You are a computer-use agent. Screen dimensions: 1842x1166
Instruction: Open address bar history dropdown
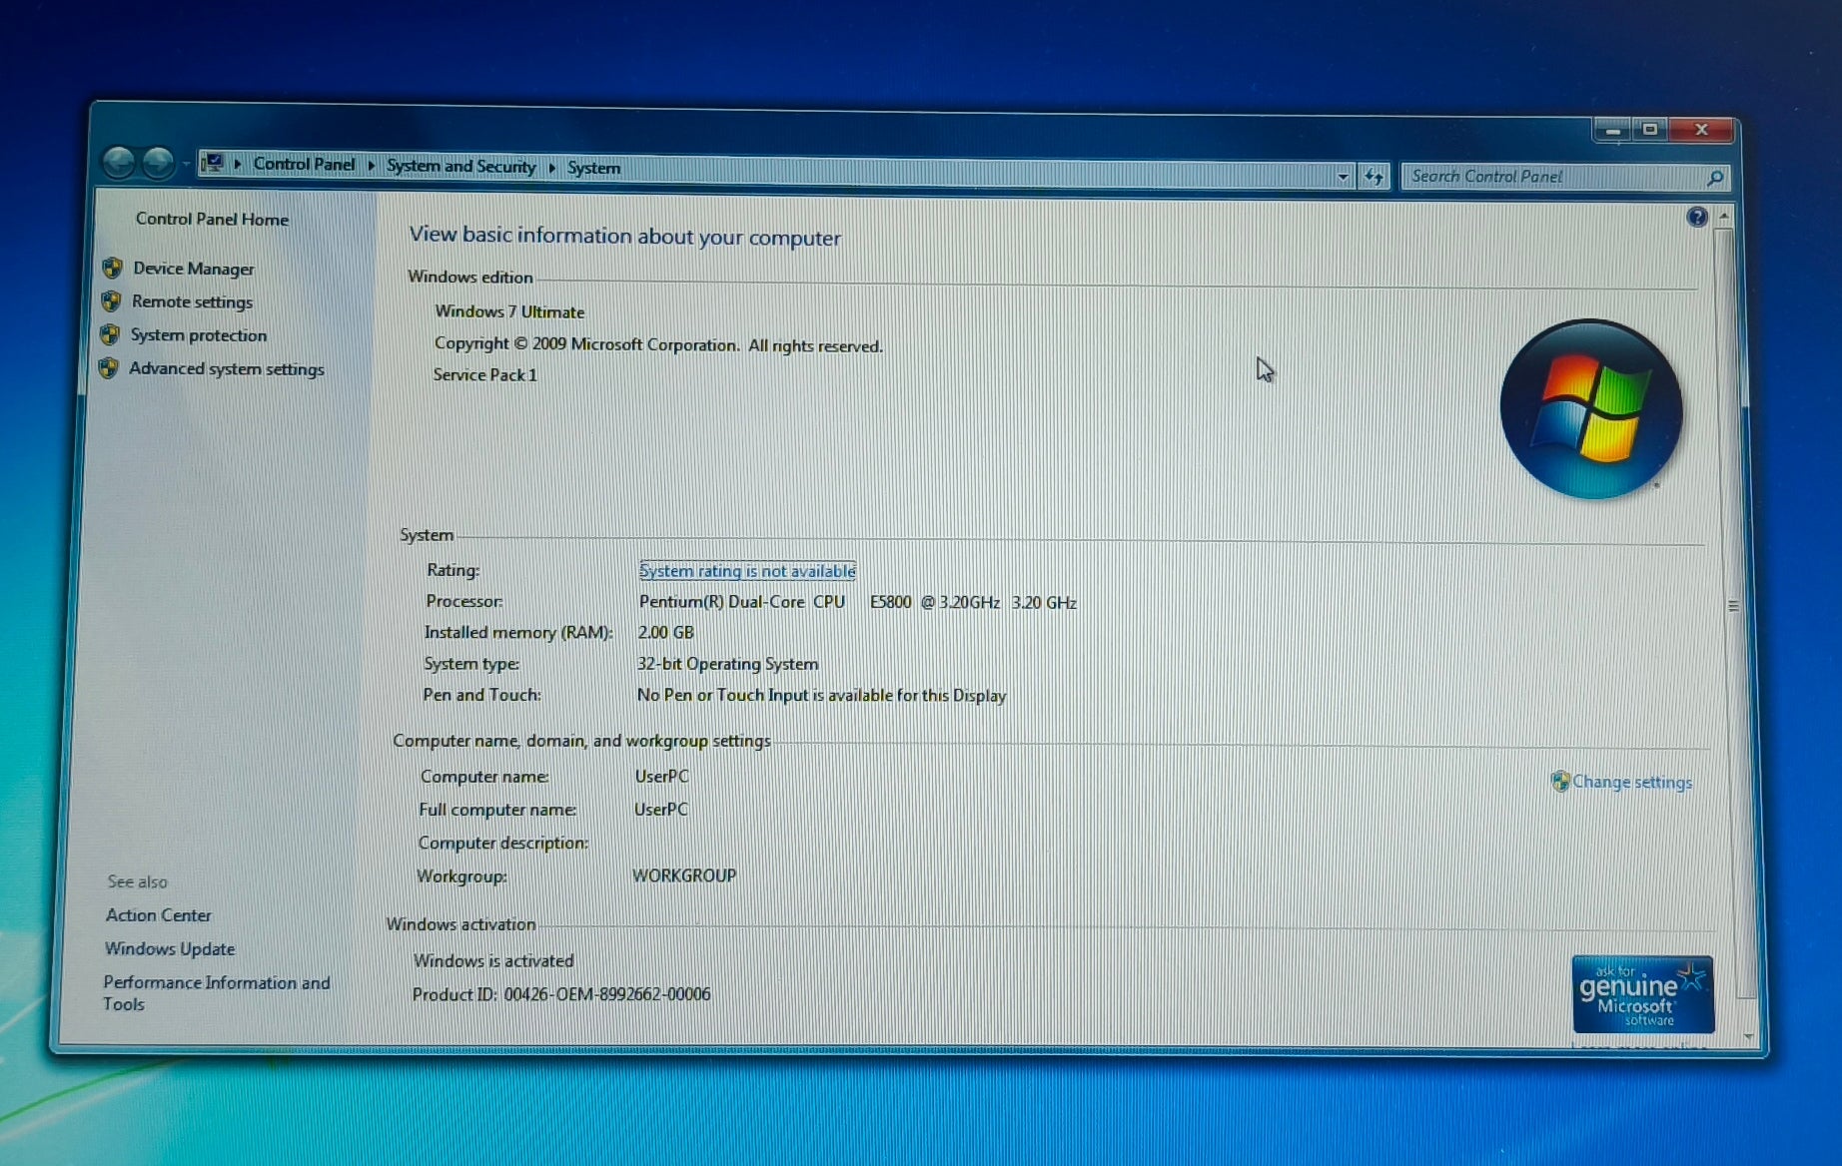click(x=1343, y=177)
